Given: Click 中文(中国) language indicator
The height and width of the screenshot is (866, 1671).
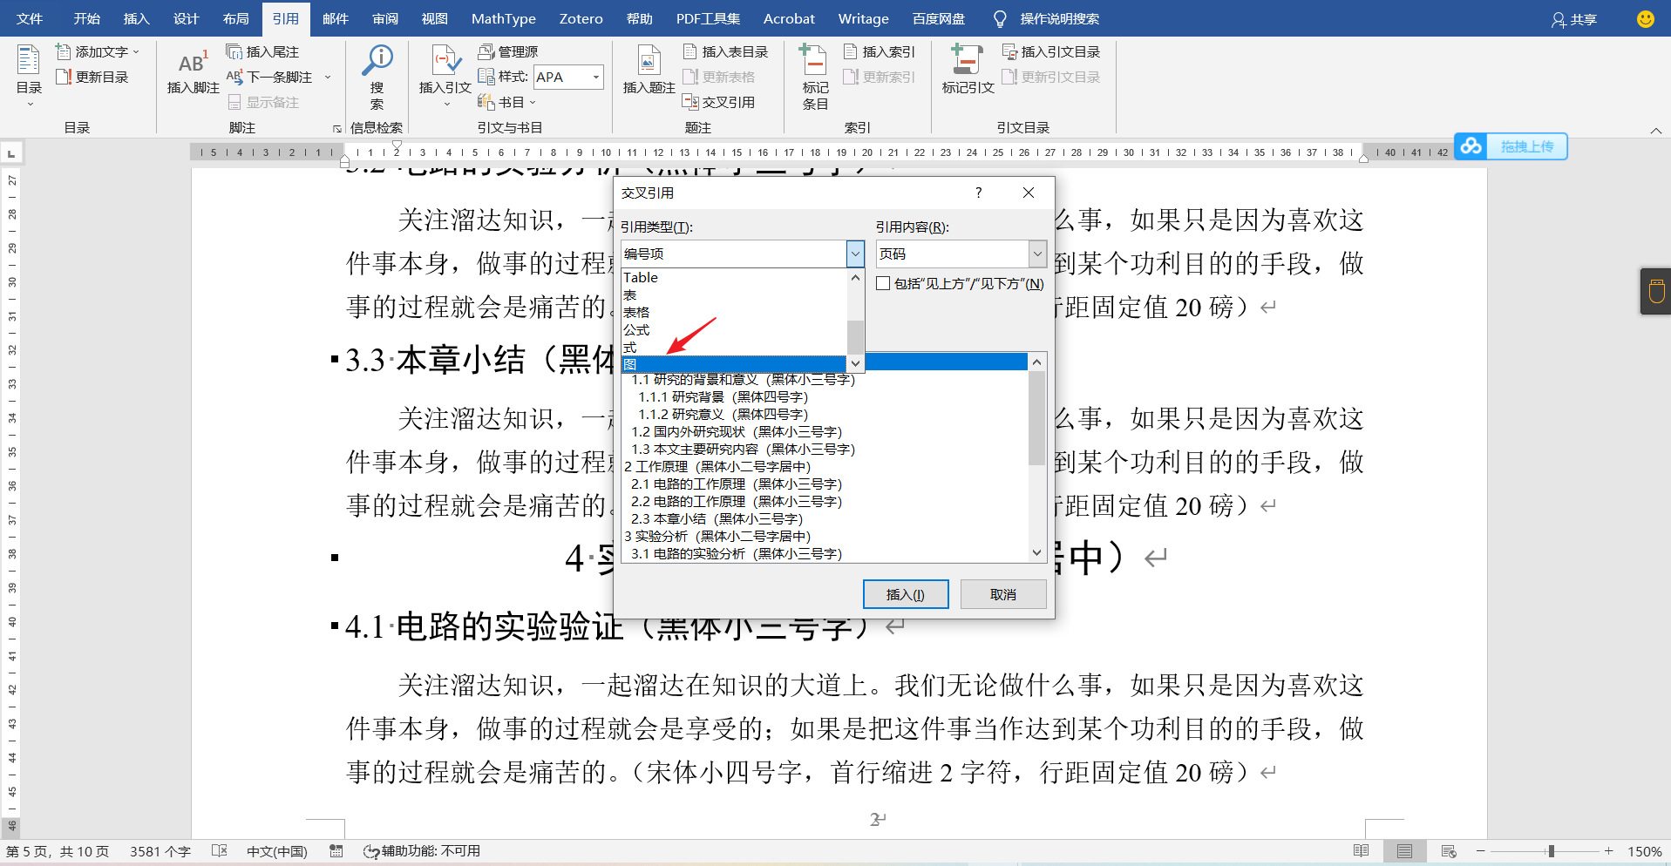Looking at the screenshot, I should (276, 851).
